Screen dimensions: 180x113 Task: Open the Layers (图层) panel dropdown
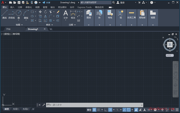89,25
